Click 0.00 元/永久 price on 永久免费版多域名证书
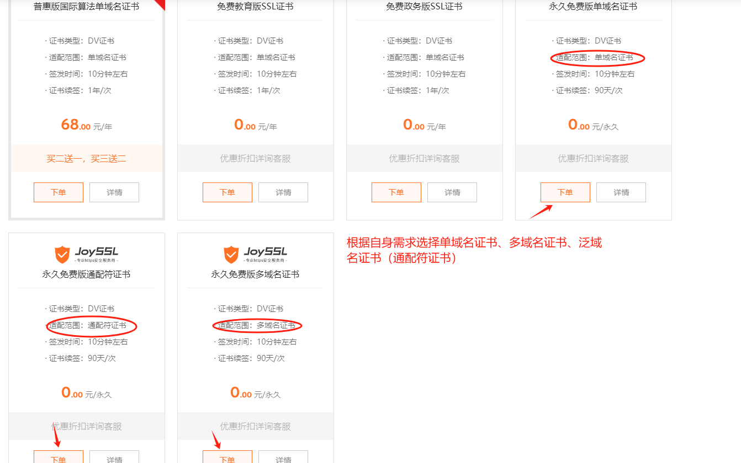The image size is (741, 463). [x=256, y=392]
